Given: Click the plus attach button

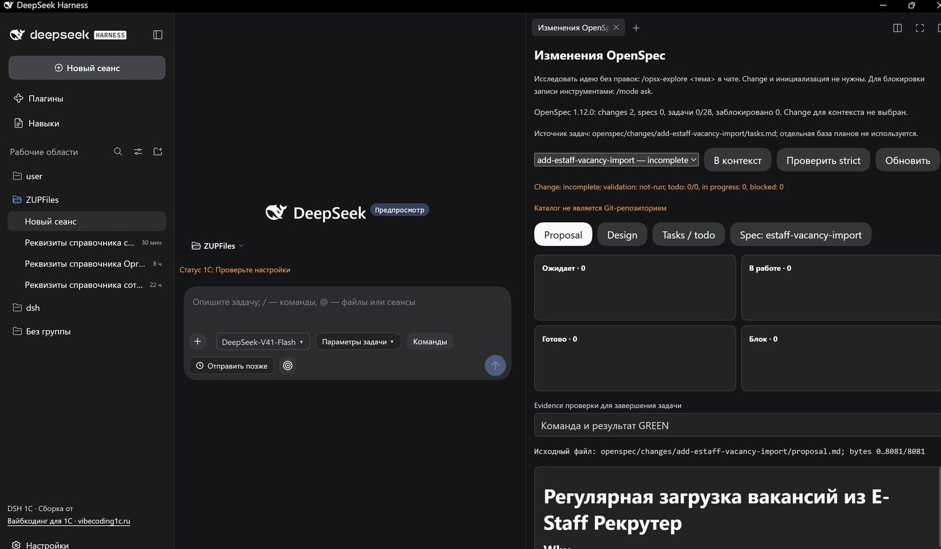Looking at the screenshot, I should coord(198,341).
